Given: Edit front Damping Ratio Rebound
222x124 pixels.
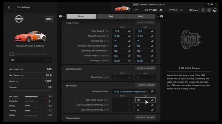Looking at the screenshot, I should [122, 51].
